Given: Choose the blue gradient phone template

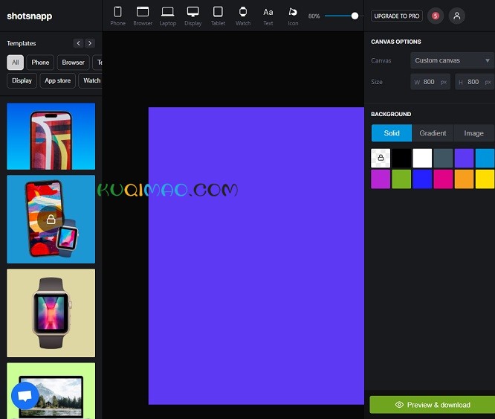Looking at the screenshot, I should click(x=51, y=136).
